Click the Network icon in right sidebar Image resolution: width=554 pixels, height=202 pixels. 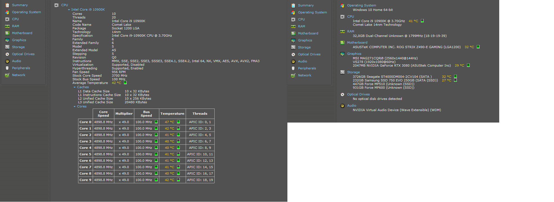[x=293, y=75]
